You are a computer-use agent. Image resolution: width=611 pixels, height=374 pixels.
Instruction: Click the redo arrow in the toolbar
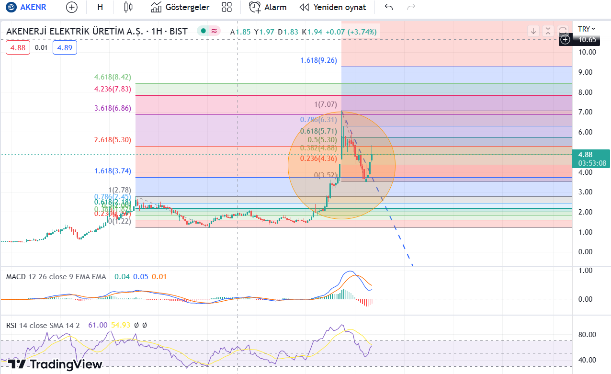411,7
